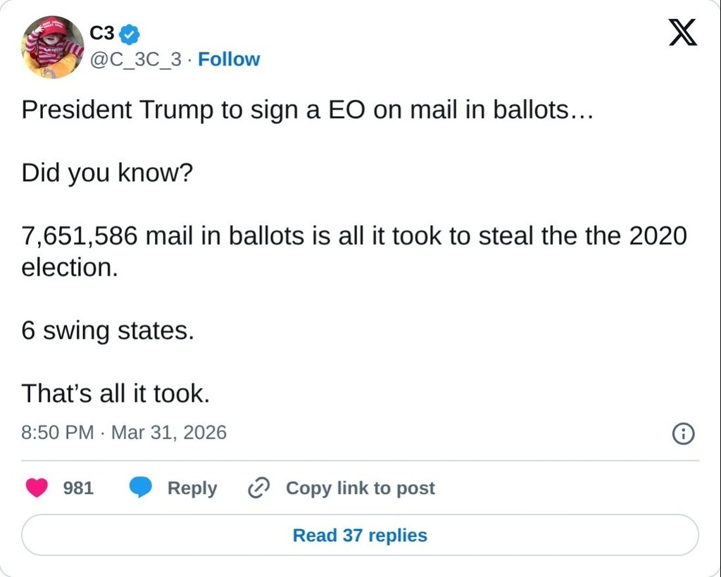Image resolution: width=721 pixels, height=577 pixels.
Task: Open the Twitter info icon
Action: point(683,434)
